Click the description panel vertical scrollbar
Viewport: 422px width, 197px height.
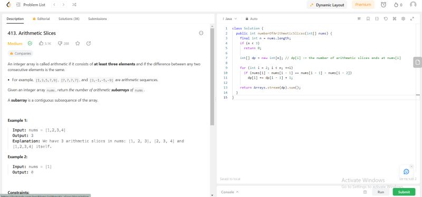click(x=212, y=76)
